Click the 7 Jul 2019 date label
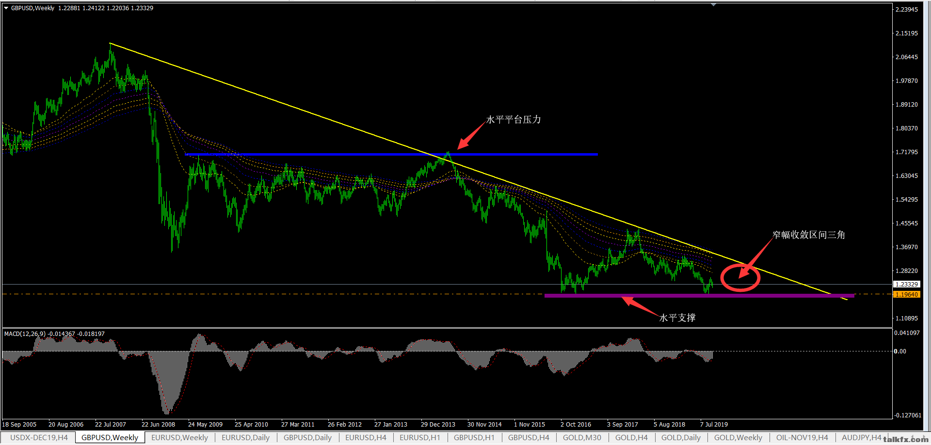Viewport: 931px width, 445px height. (x=714, y=424)
